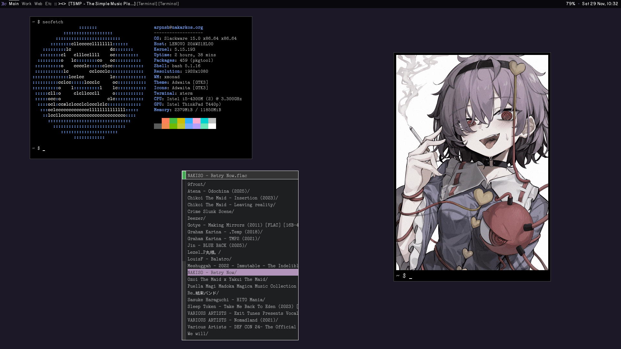Select the highlighted NAKISO - Retry Now folder
The width and height of the screenshot is (621, 349).
212,273
